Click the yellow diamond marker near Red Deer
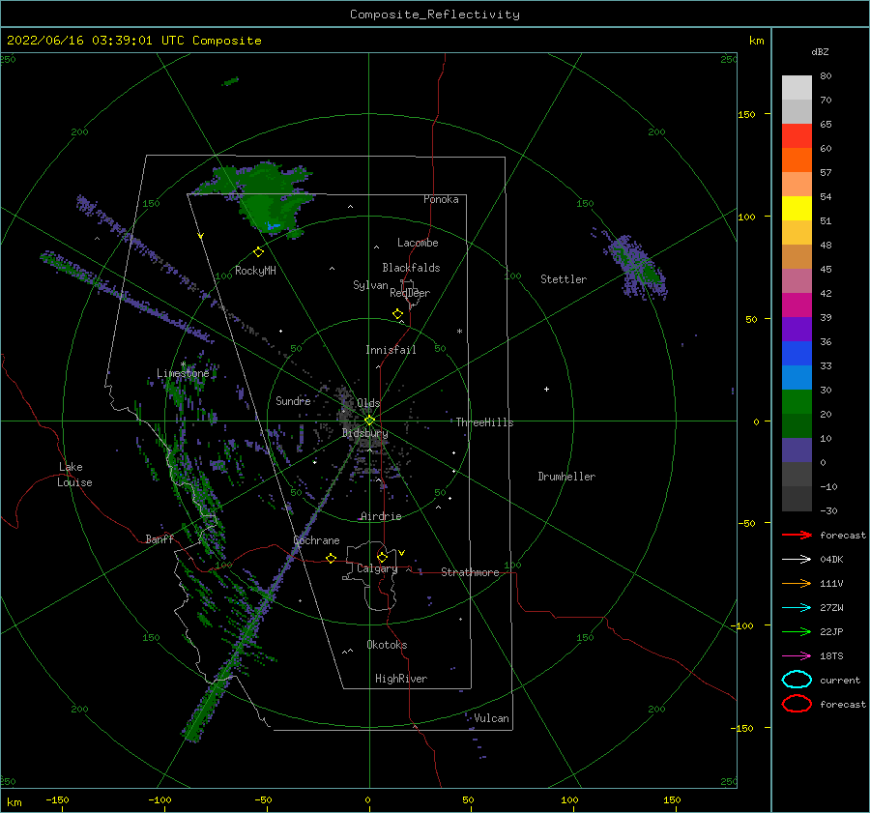The image size is (870, 813). [397, 314]
